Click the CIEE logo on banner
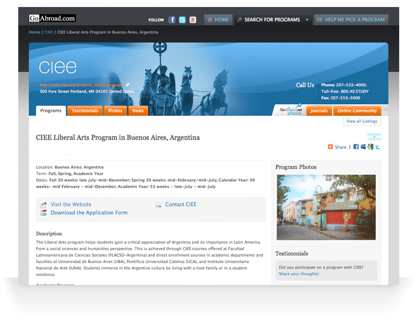 57,66
